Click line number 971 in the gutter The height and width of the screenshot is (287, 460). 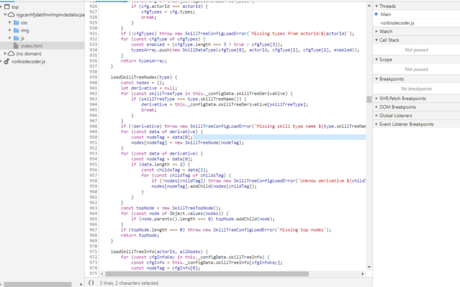coord(93,252)
